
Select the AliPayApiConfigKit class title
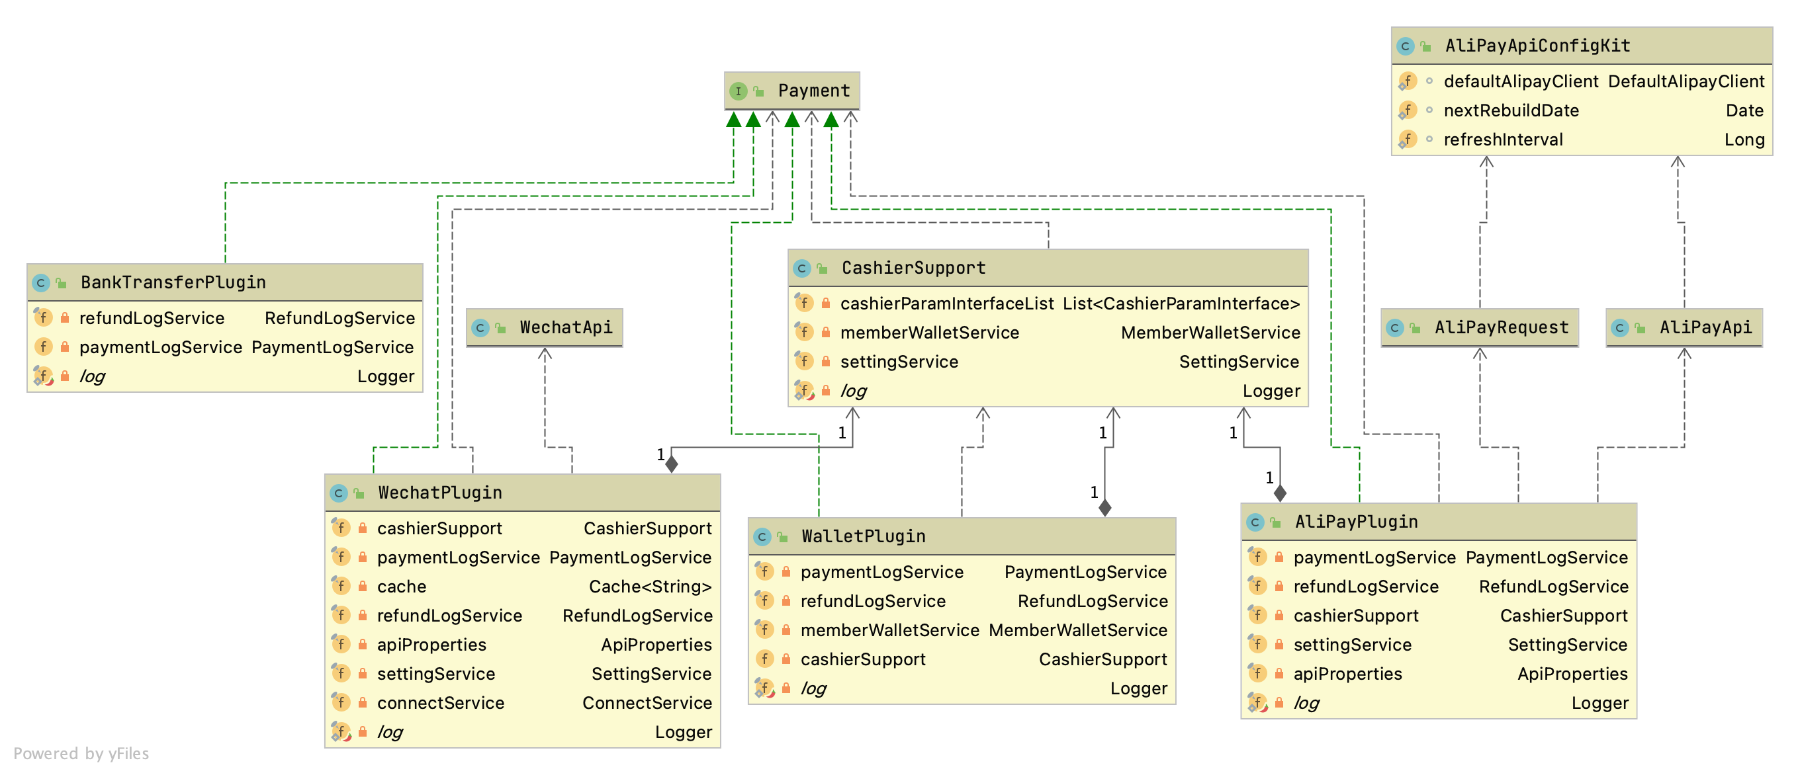click(1538, 46)
